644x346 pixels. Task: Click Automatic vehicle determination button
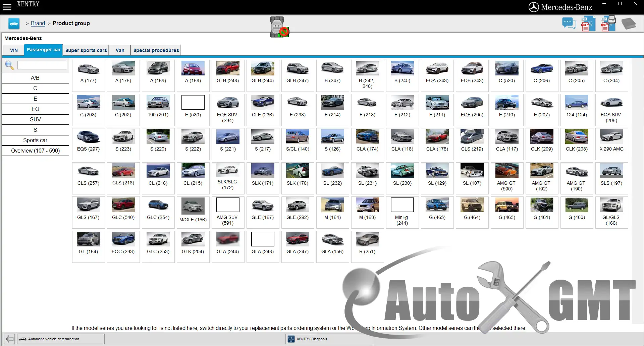pyautogui.click(x=61, y=339)
